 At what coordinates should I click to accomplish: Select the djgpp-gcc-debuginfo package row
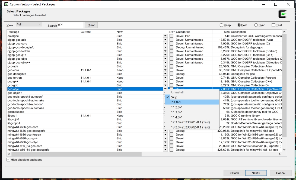144,47
